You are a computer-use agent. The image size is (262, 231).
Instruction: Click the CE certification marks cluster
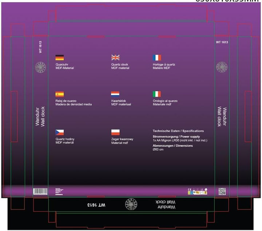point(198,191)
